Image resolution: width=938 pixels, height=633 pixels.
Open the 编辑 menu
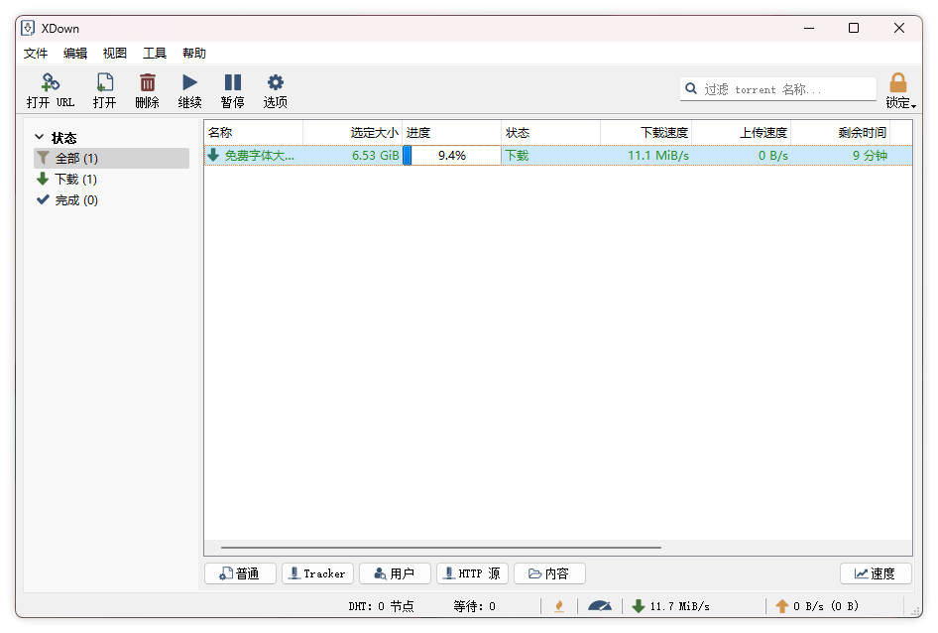point(75,54)
